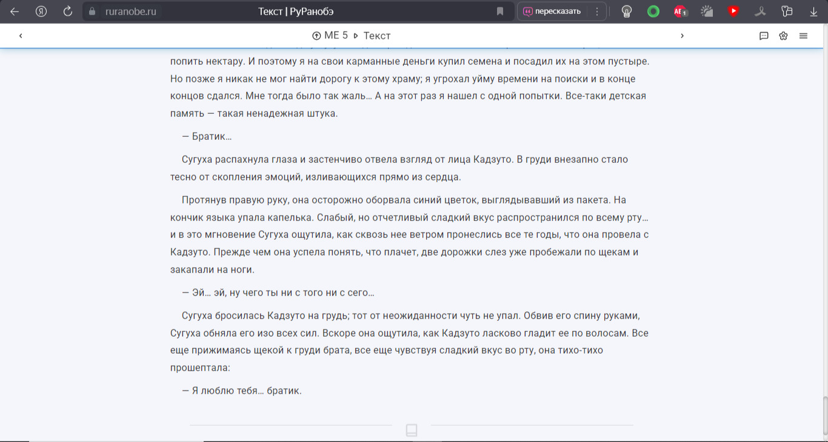Go to the previous chapter using left chevron
The width and height of the screenshot is (828, 442).
pyautogui.click(x=21, y=36)
